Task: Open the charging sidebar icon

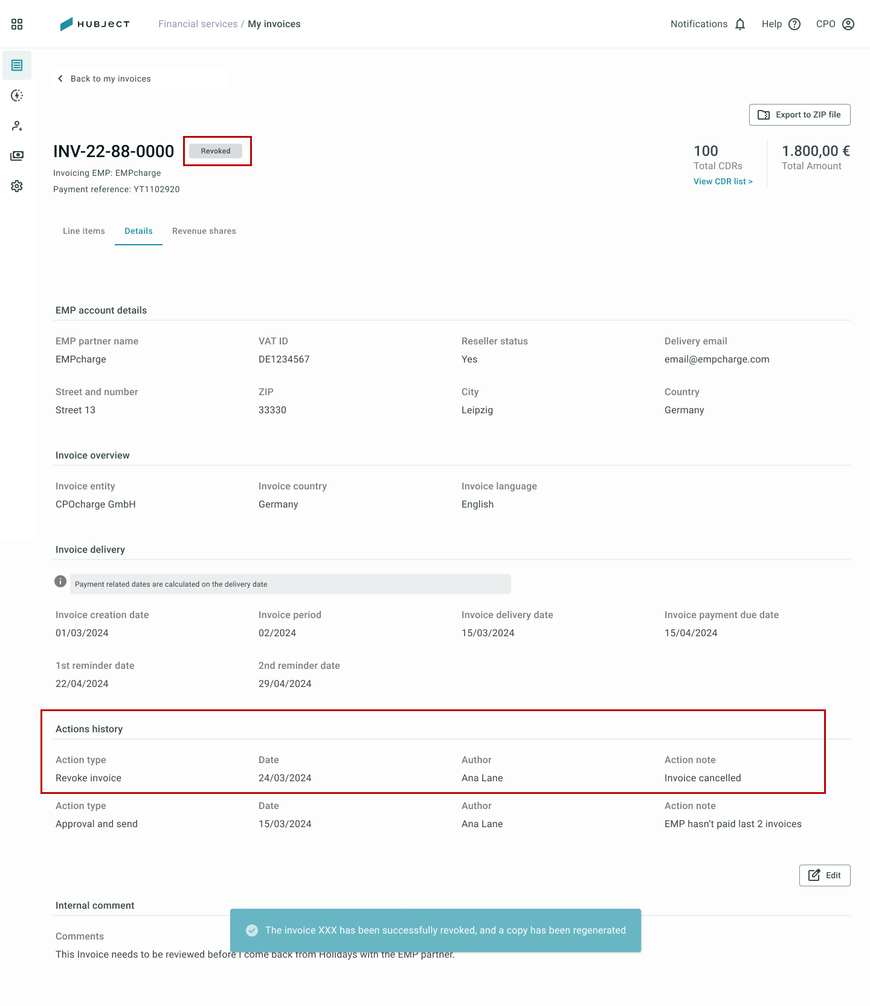Action: click(x=17, y=95)
